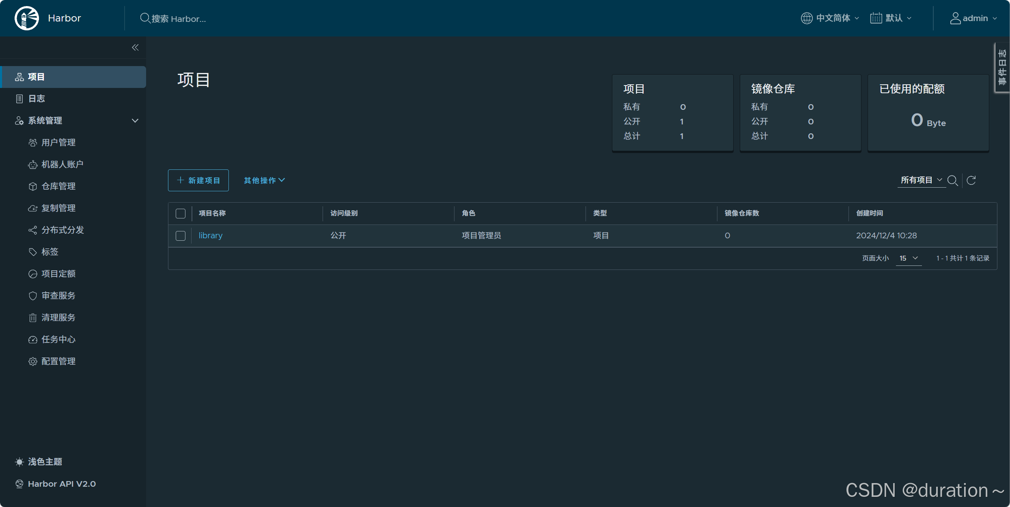Click the refresh icon beside the search

coord(971,180)
